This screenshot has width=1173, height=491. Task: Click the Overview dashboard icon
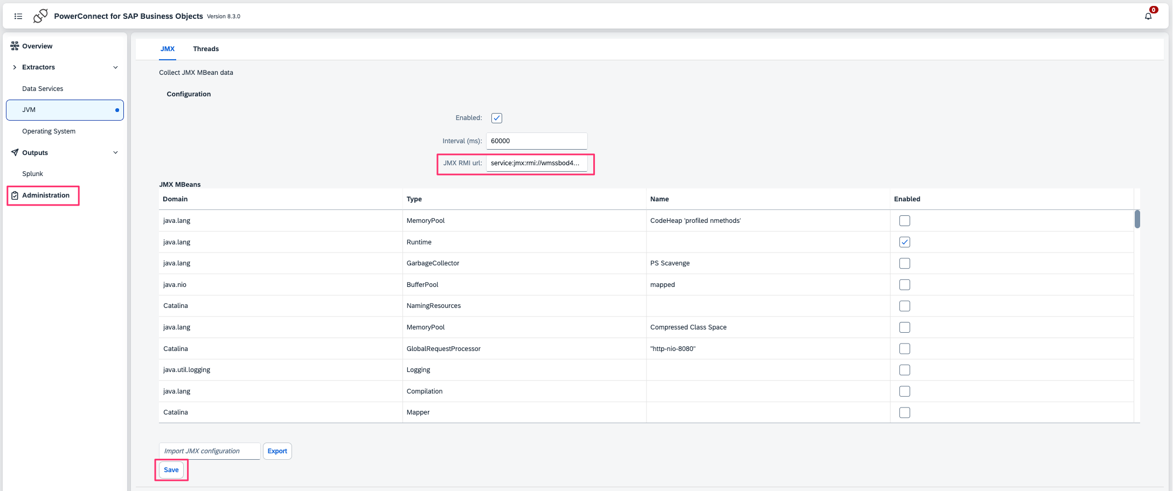pyautogui.click(x=15, y=46)
